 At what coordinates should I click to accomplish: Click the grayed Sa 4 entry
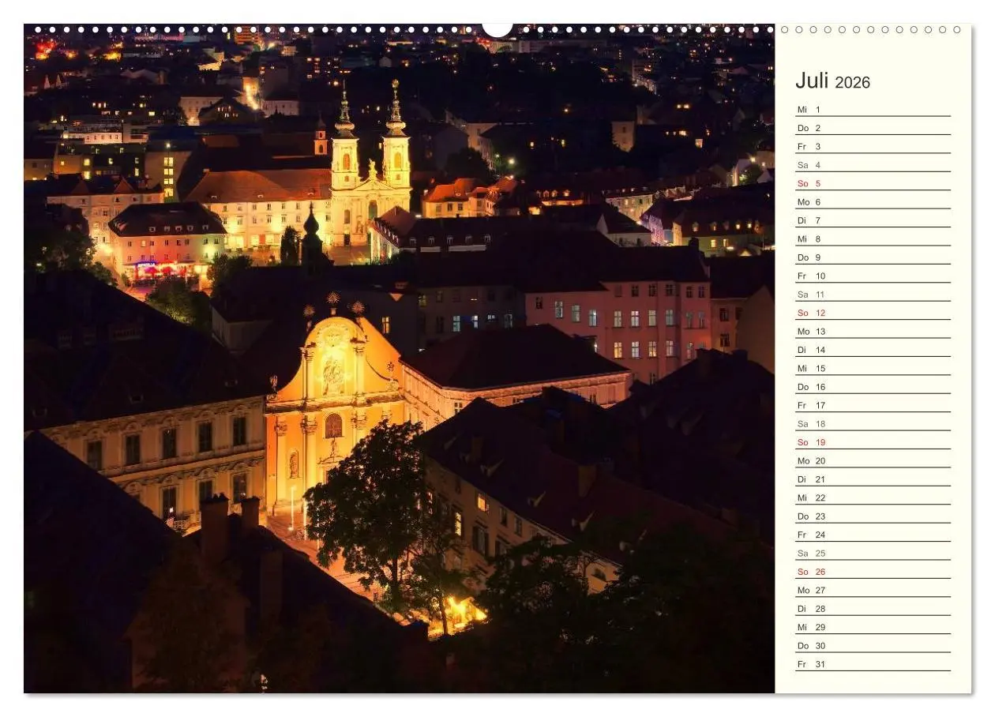coord(809,163)
